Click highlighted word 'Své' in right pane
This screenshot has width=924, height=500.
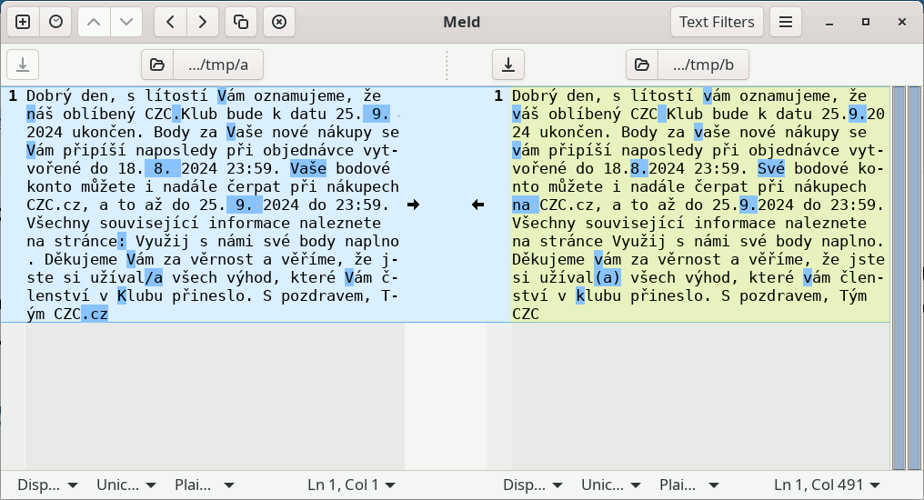[771, 168]
